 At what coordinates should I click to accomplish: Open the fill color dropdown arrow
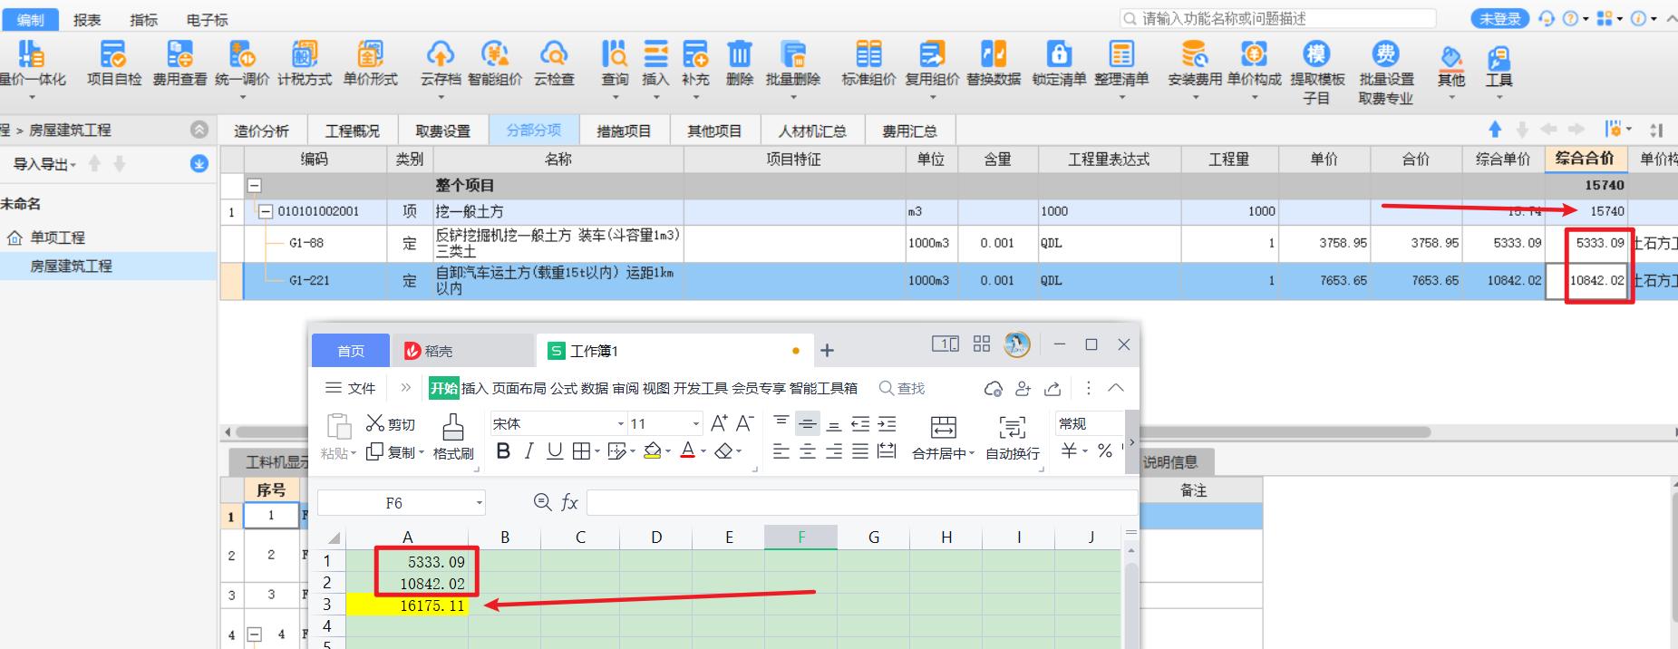(668, 451)
